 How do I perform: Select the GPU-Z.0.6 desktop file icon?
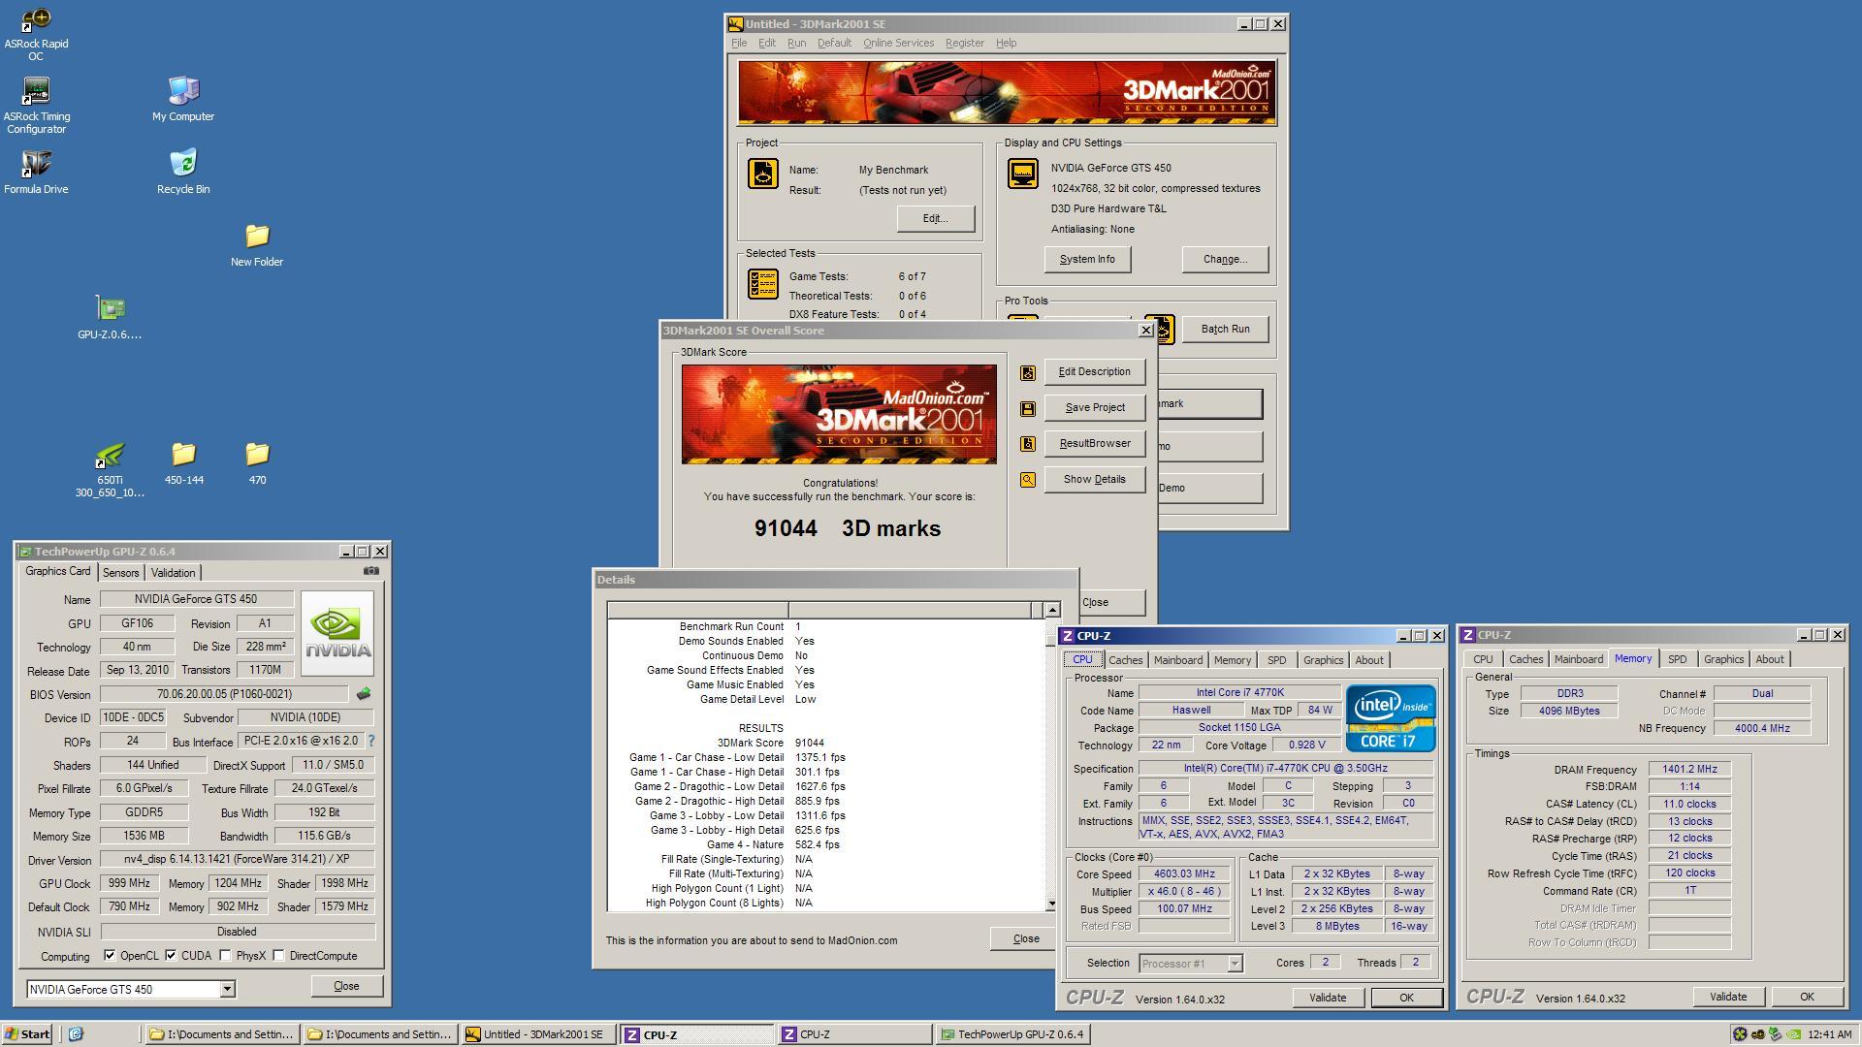(110, 318)
